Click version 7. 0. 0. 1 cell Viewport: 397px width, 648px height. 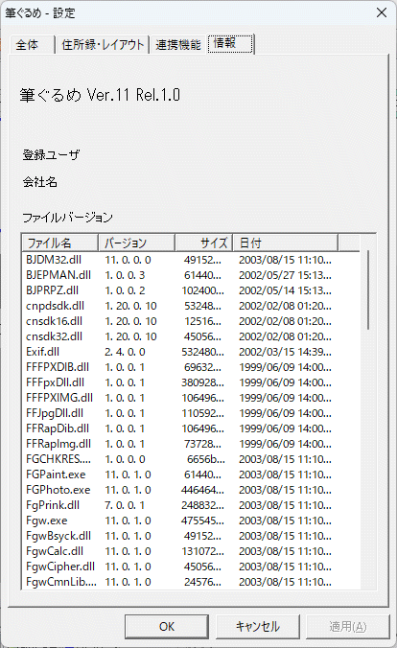click(x=125, y=505)
